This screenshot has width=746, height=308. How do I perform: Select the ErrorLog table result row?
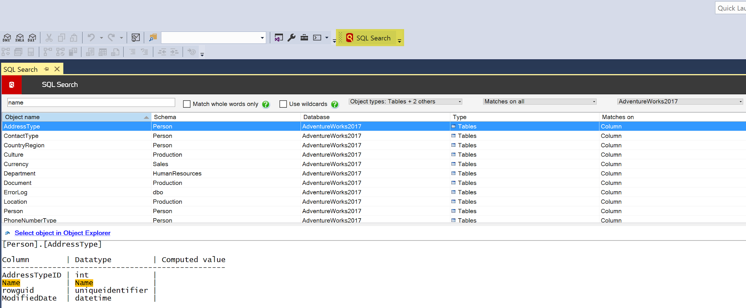[x=374, y=192]
